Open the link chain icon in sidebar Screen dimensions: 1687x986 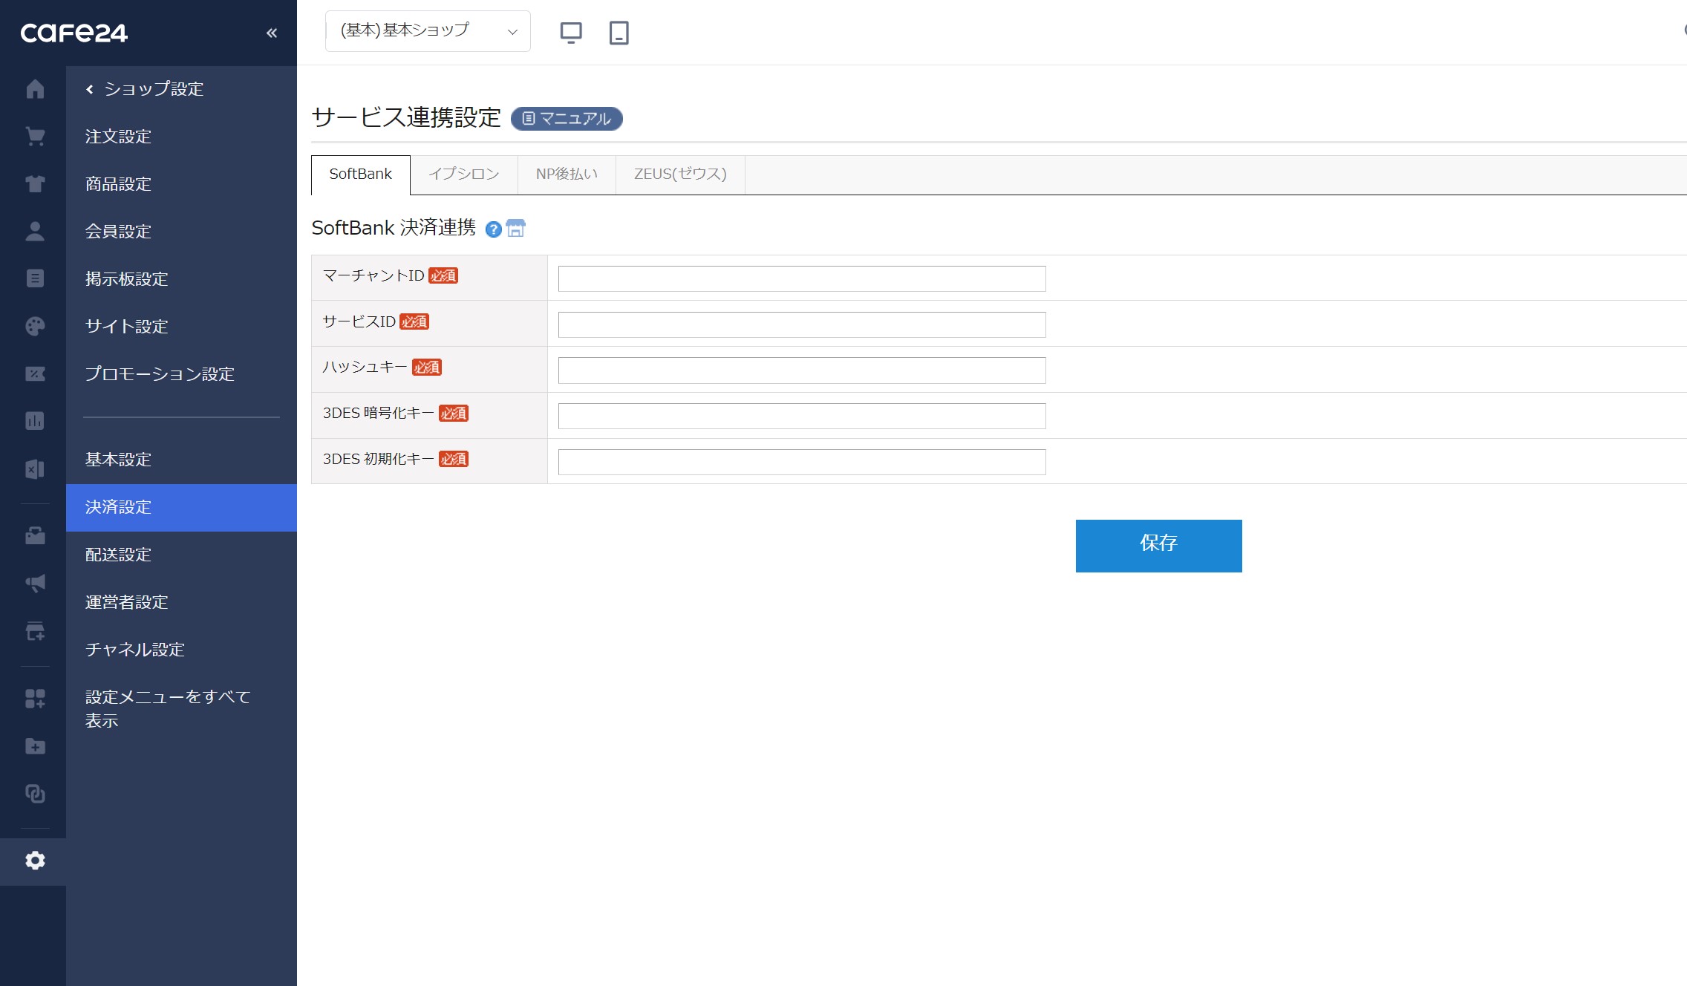click(x=35, y=794)
